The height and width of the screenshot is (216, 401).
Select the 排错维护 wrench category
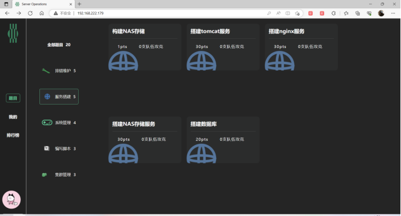59,70
